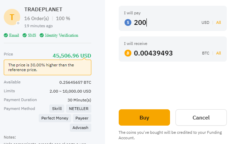Click the Email verified checkmark icon
This screenshot has height=144, width=234.
tap(6, 35)
